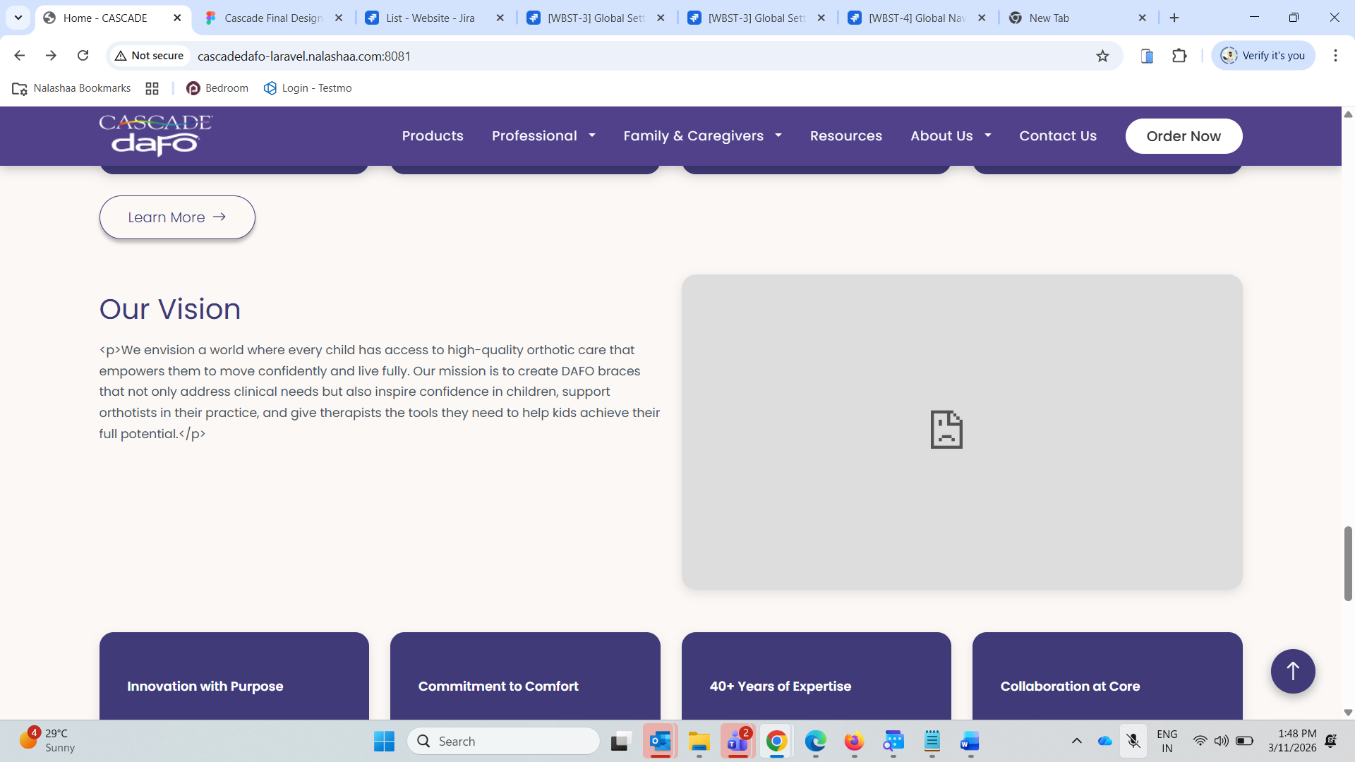Expand the Professional nav dropdown
This screenshot has width=1355, height=762.
pyautogui.click(x=543, y=135)
